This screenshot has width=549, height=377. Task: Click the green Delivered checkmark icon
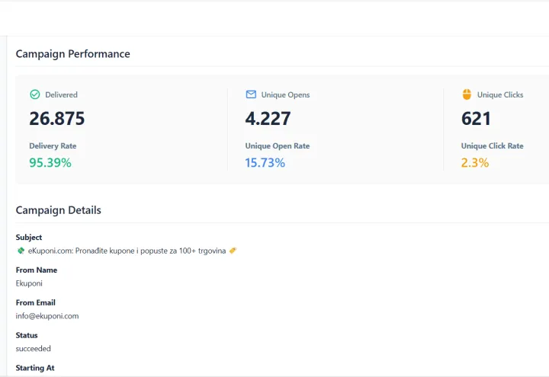pos(35,94)
